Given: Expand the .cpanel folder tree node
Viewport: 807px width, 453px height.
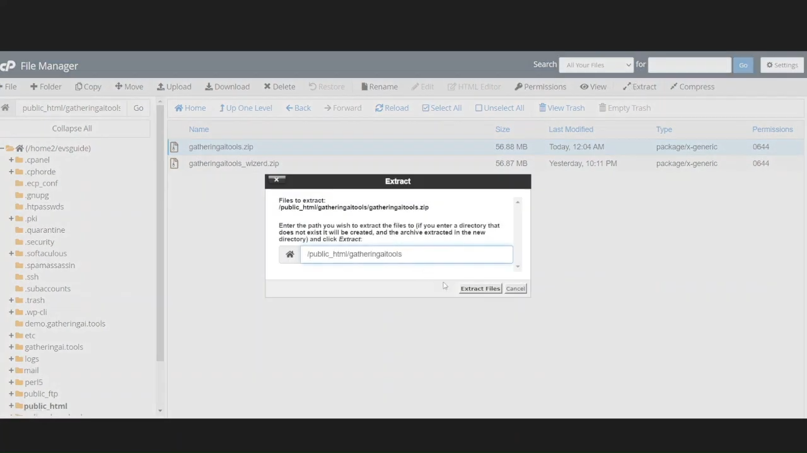Looking at the screenshot, I should coord(11,160).
